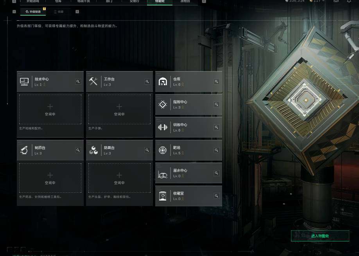Viewport: 359px width, 256px height.
Task: Switch to the 升级制造 sub-tab
Action: point(33,11)
